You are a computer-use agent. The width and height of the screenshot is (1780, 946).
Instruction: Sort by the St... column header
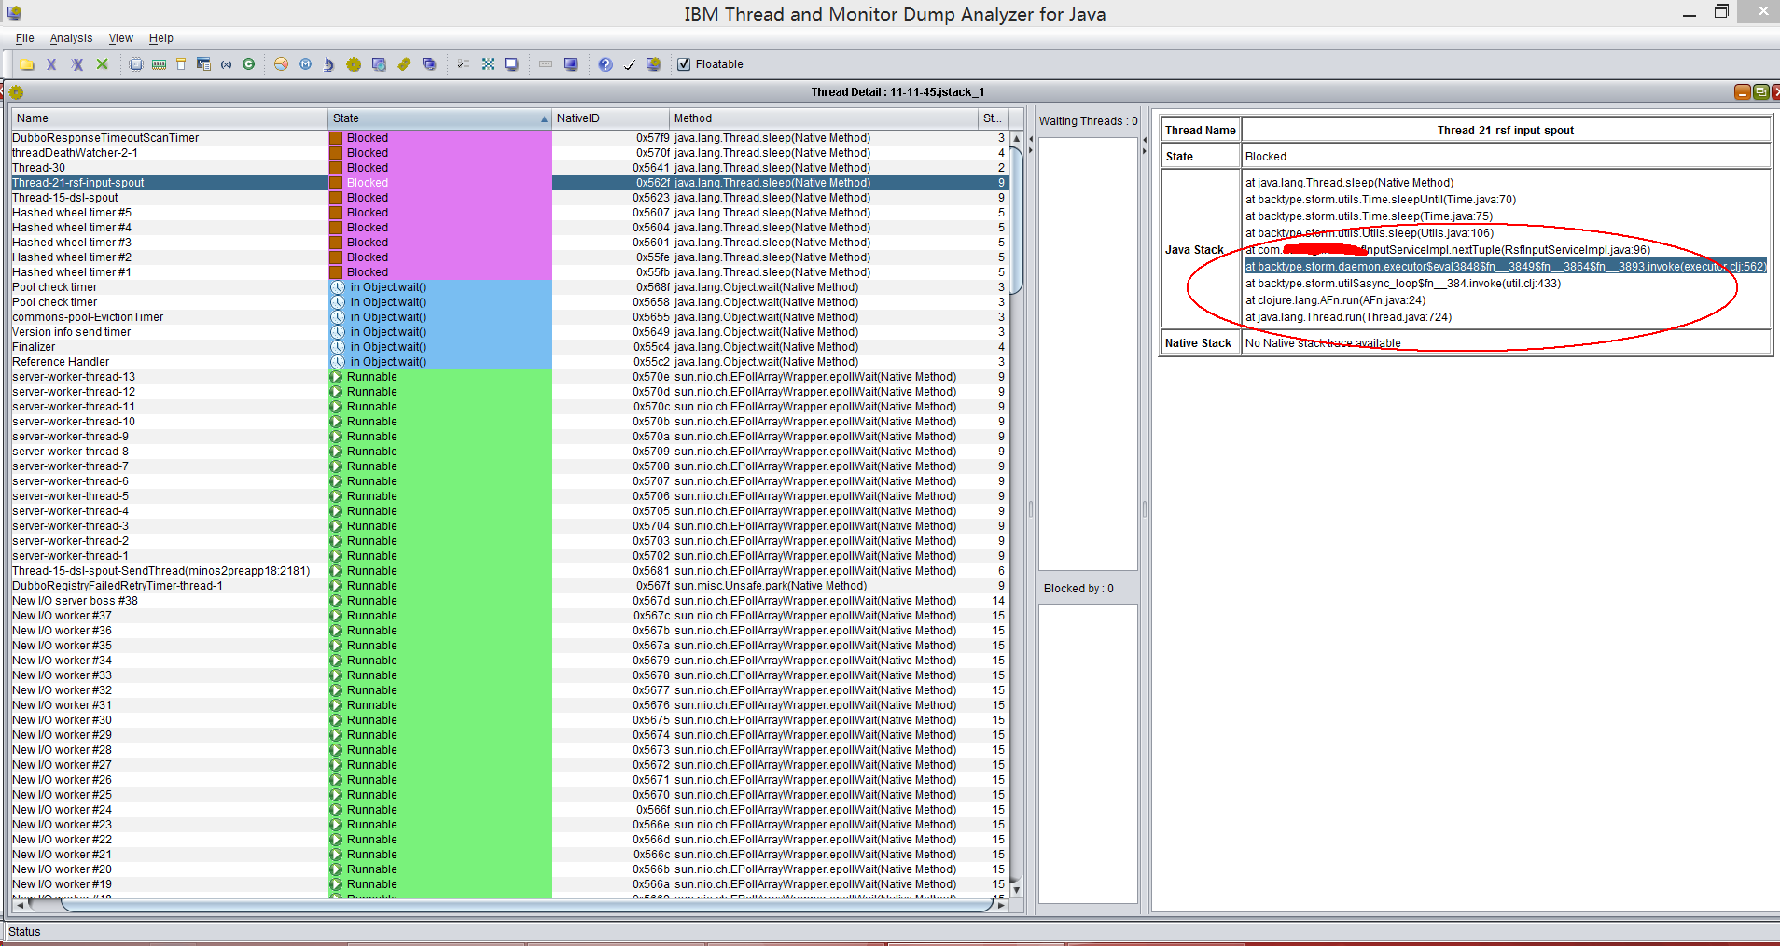coord(993,118)
